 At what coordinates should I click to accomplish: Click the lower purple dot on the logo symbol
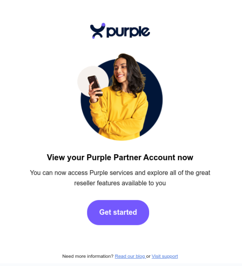click(94, 37)
